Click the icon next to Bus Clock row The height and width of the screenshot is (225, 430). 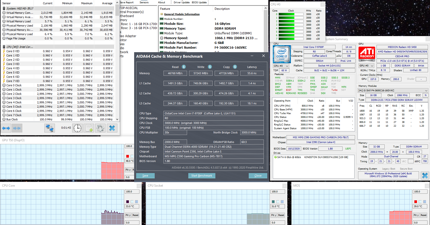coord(4,119)
